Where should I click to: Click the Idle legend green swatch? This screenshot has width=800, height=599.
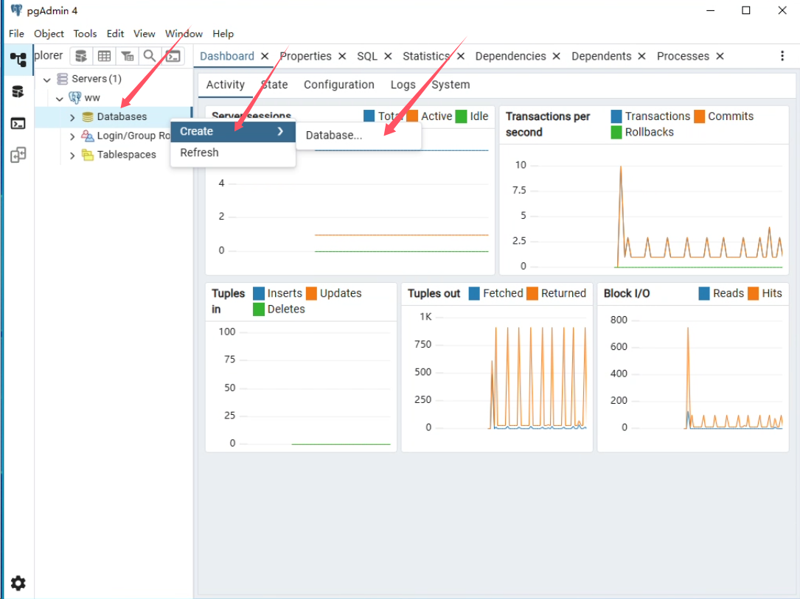click(x=462, y=116)
